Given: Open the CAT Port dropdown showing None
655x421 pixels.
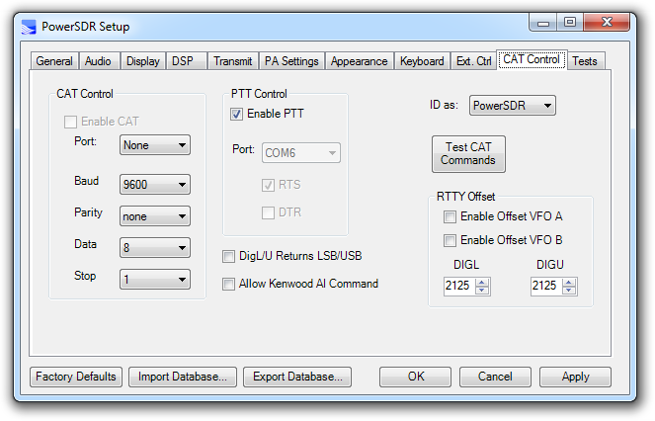Looking at the screenshot, I should (x=155, y=145).
